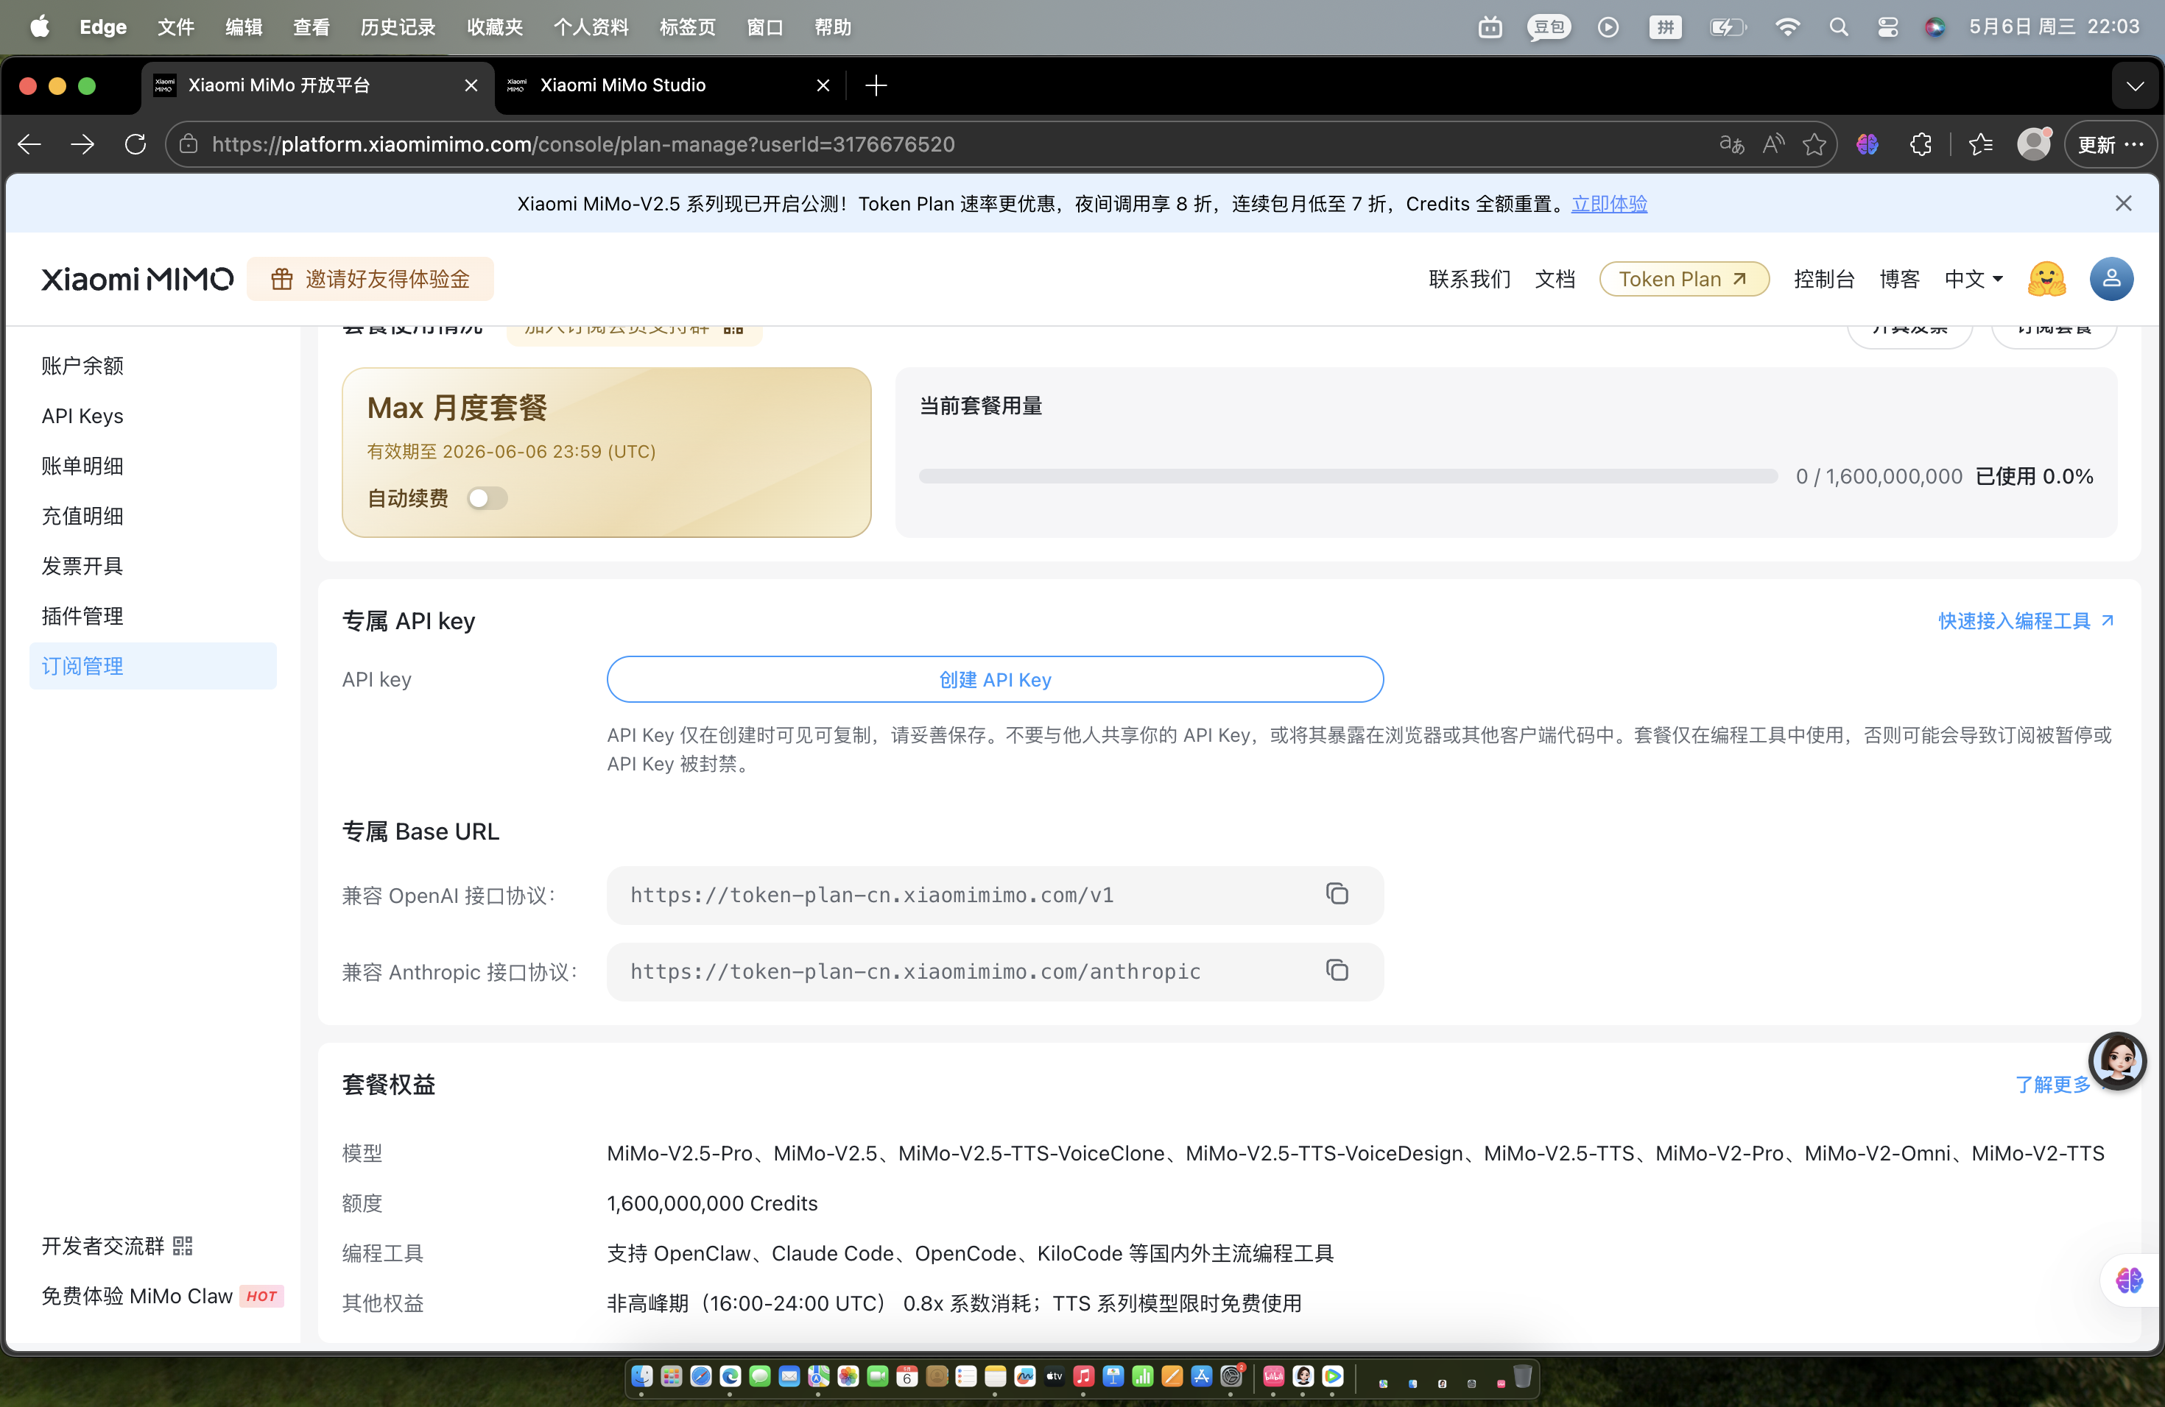The image size is (2165, 1407).
Task: Open the blue user avatar menu
Action: click(2111, 279)
